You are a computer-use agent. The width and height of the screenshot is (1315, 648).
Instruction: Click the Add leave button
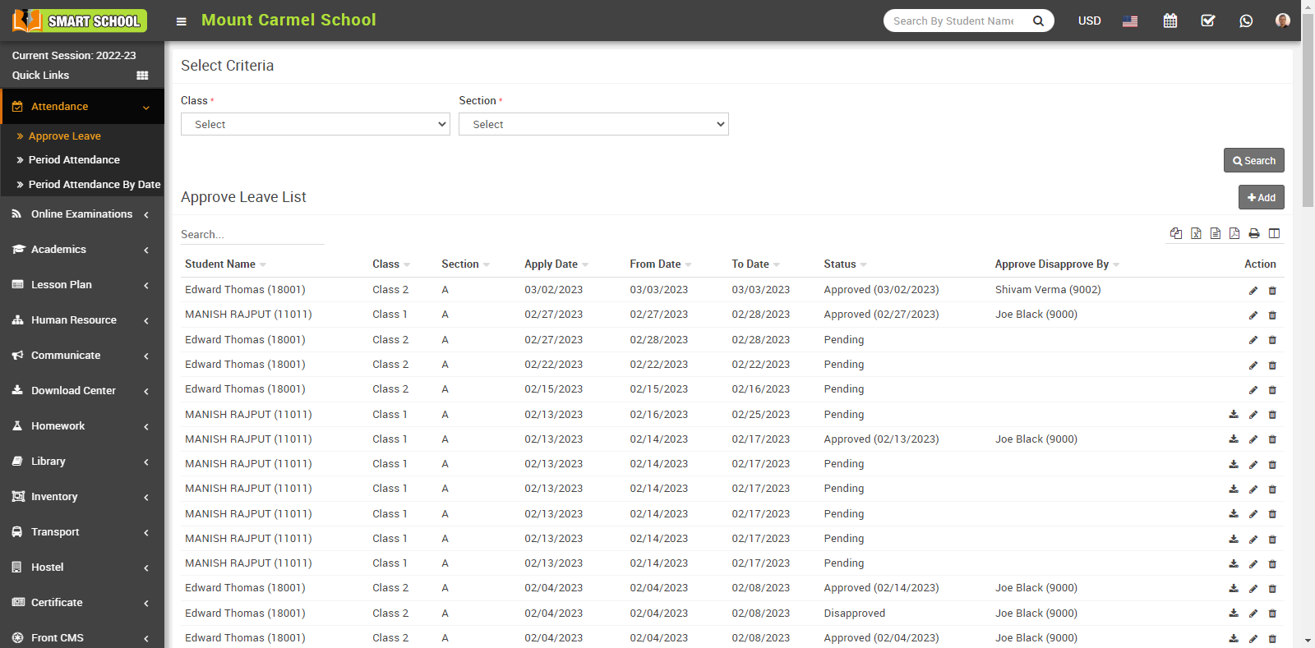click(1261, 197)
